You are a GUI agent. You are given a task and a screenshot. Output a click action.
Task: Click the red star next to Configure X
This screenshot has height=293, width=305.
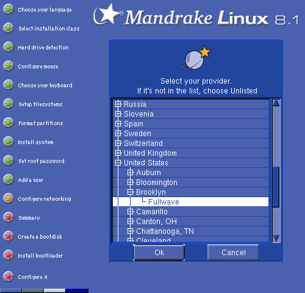[x=9, y=277]
